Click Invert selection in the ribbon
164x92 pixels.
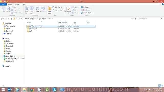87,13
